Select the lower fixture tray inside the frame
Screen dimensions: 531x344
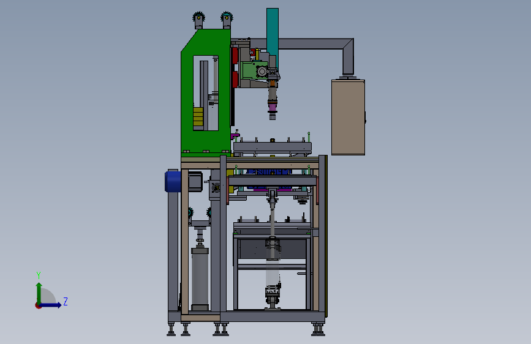[x=272, y=226]
